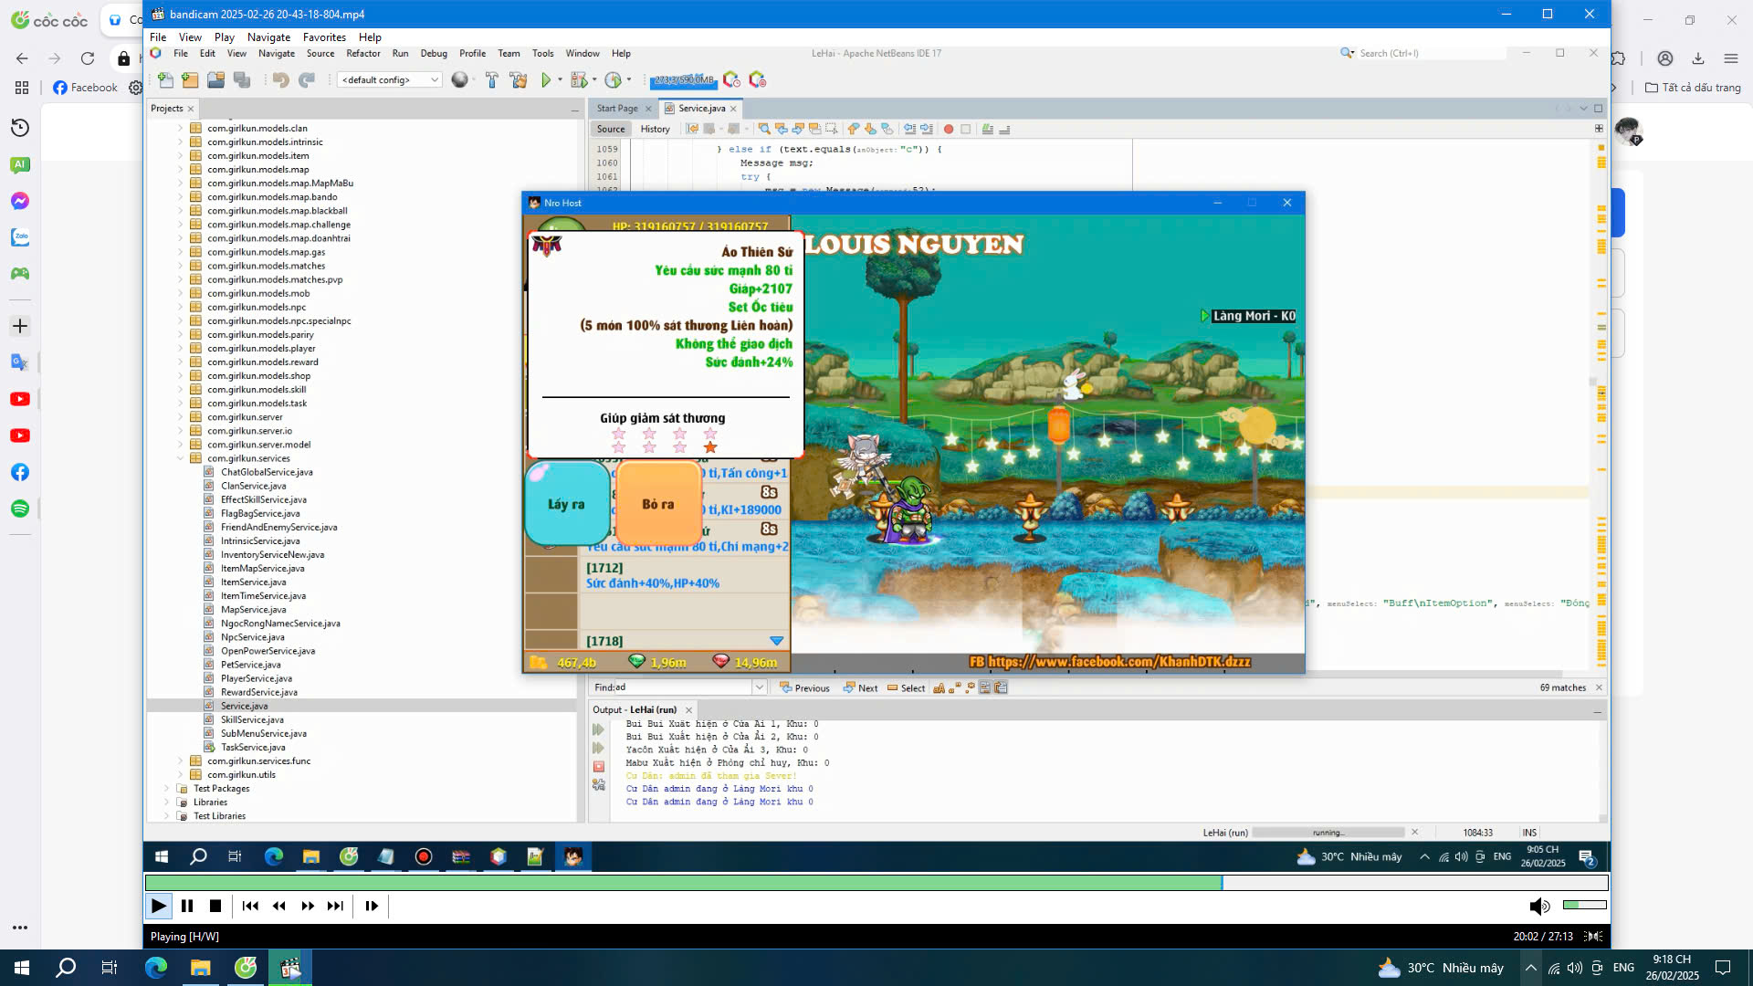Pause the video in the player
1753x986 pixels.
point(187,906)
